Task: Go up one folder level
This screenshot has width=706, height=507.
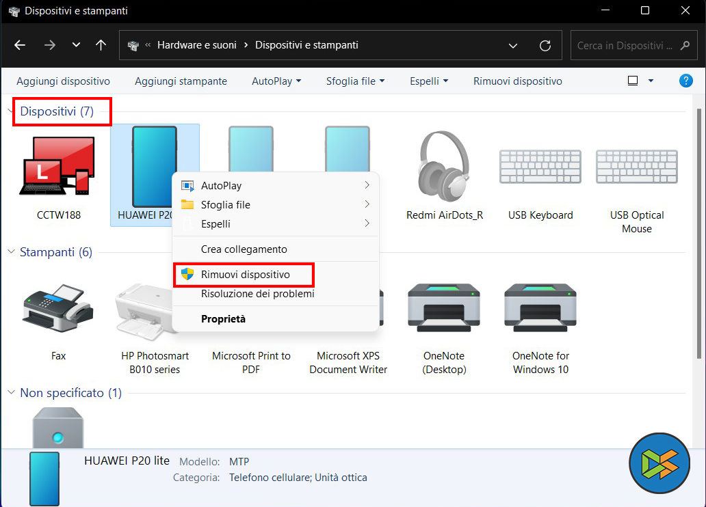Action: pos(101,46)
